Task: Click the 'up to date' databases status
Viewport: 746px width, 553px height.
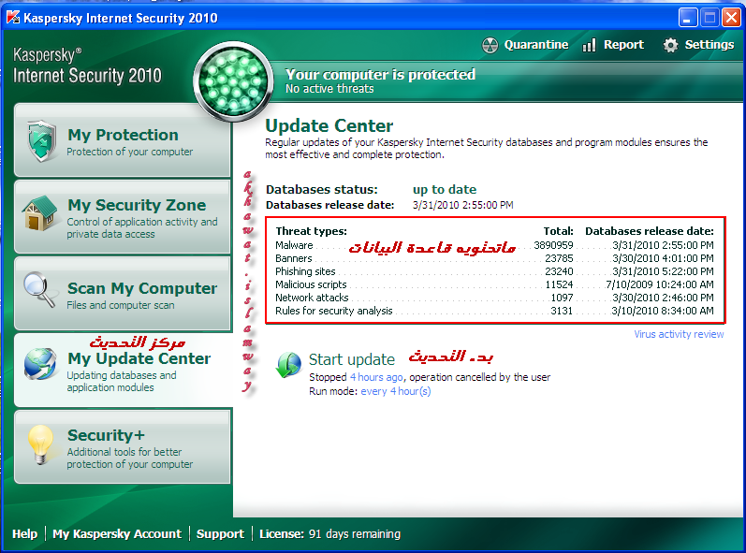Action: pyautogui.click(x=445, y=189)
